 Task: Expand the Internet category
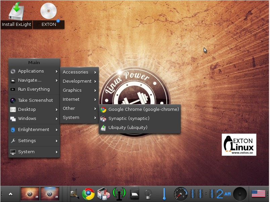pyautogui.click(x=79, y=99)
